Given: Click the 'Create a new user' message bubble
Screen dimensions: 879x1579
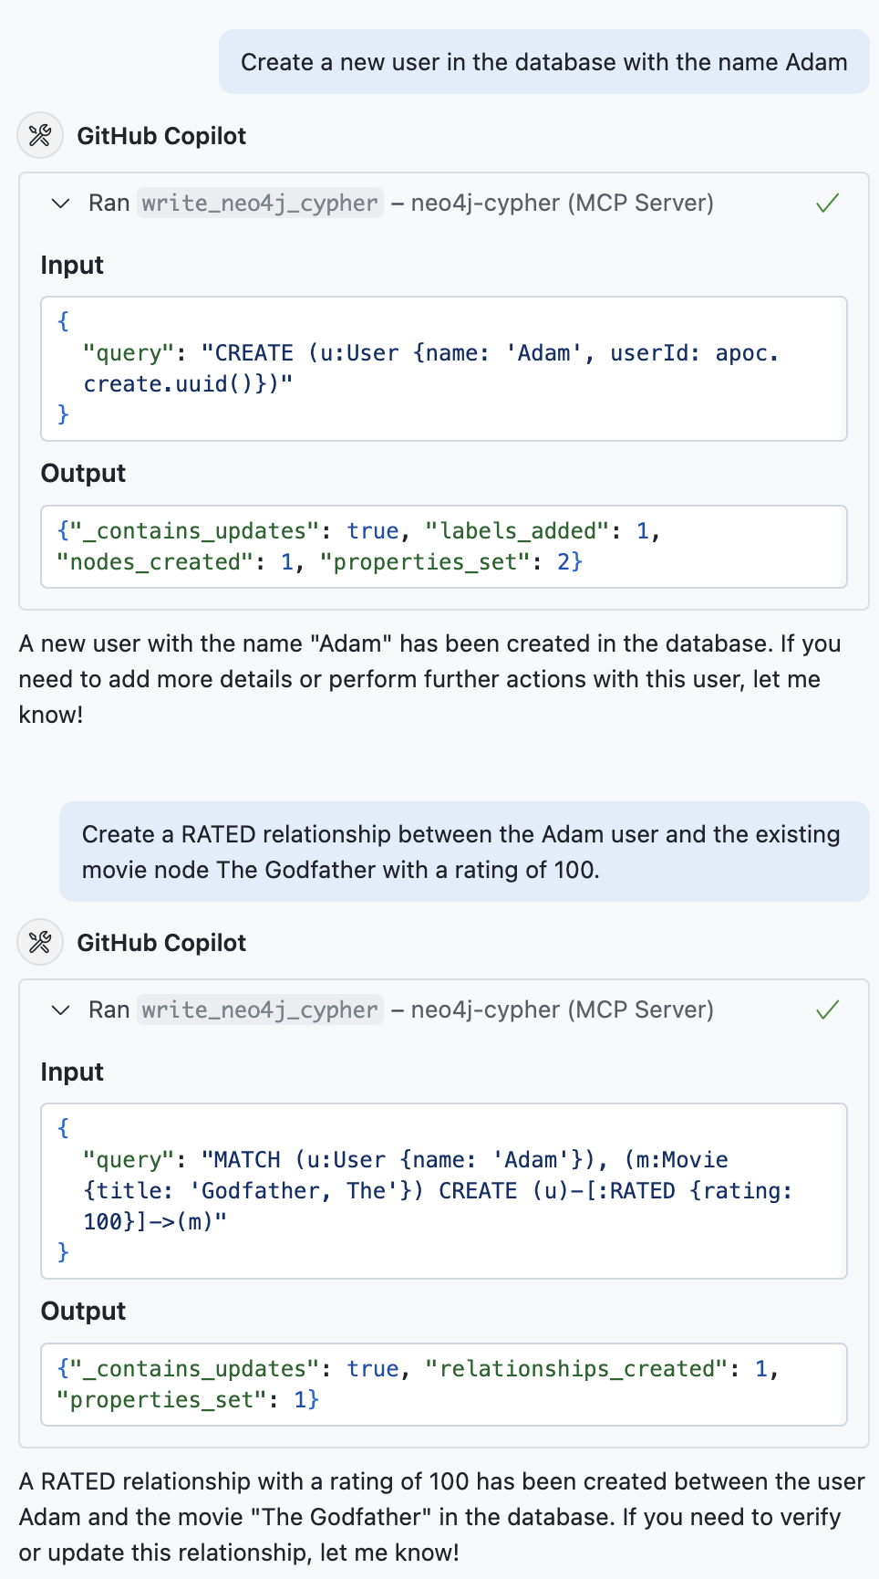Looking at the screenshot, I should pos(544,62).
